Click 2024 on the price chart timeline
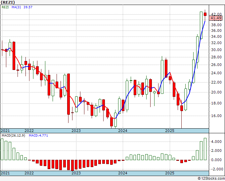 123,131
